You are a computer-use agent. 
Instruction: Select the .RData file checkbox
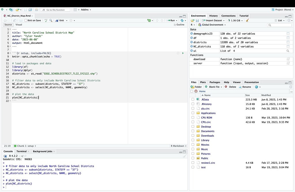[x=193, y=99]
